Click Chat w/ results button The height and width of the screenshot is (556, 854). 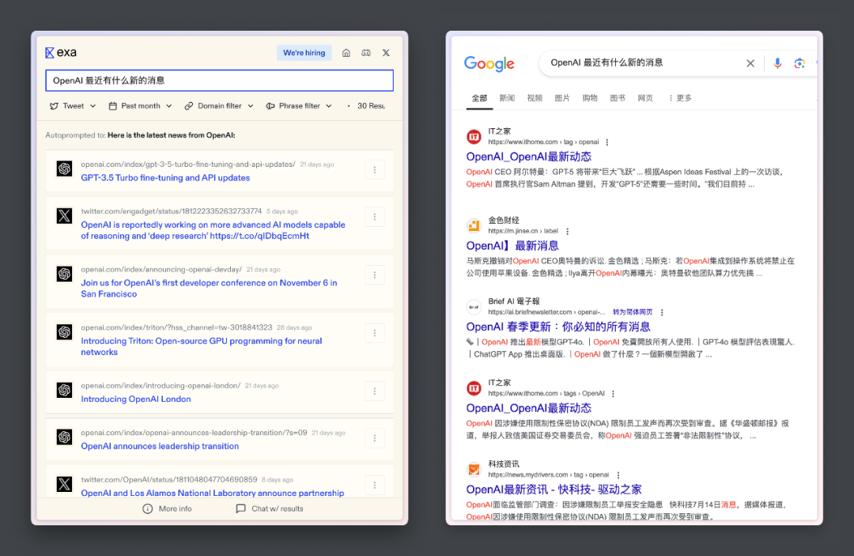tap(270, 509)
